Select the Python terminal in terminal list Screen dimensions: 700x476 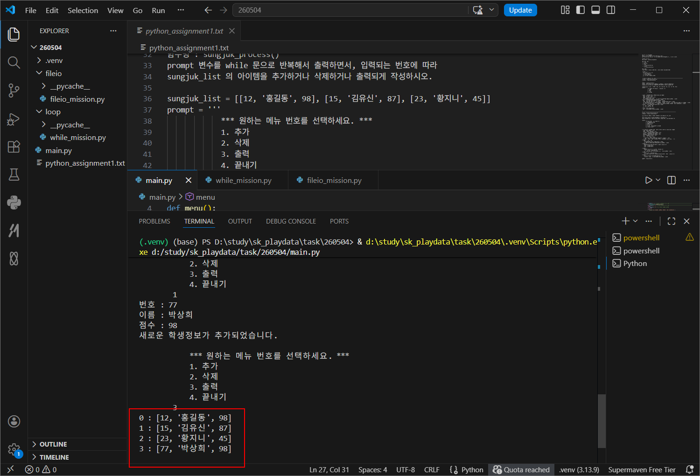[635, 263]
